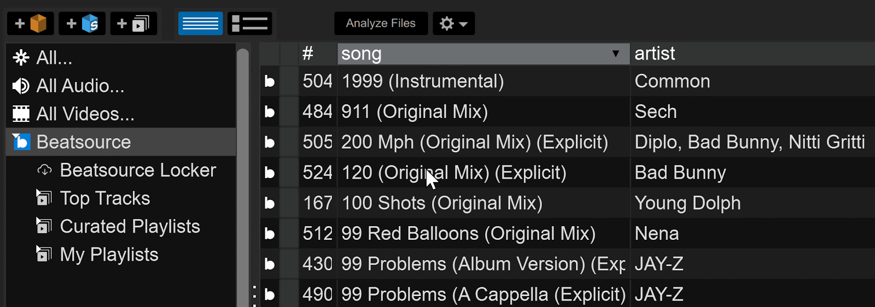Image resolution: width=875 pixels, height=307 pixels.
Task: Click the Beatsource icon on the 99 Problems (Album Version) row
Action: tap(270, 264)
